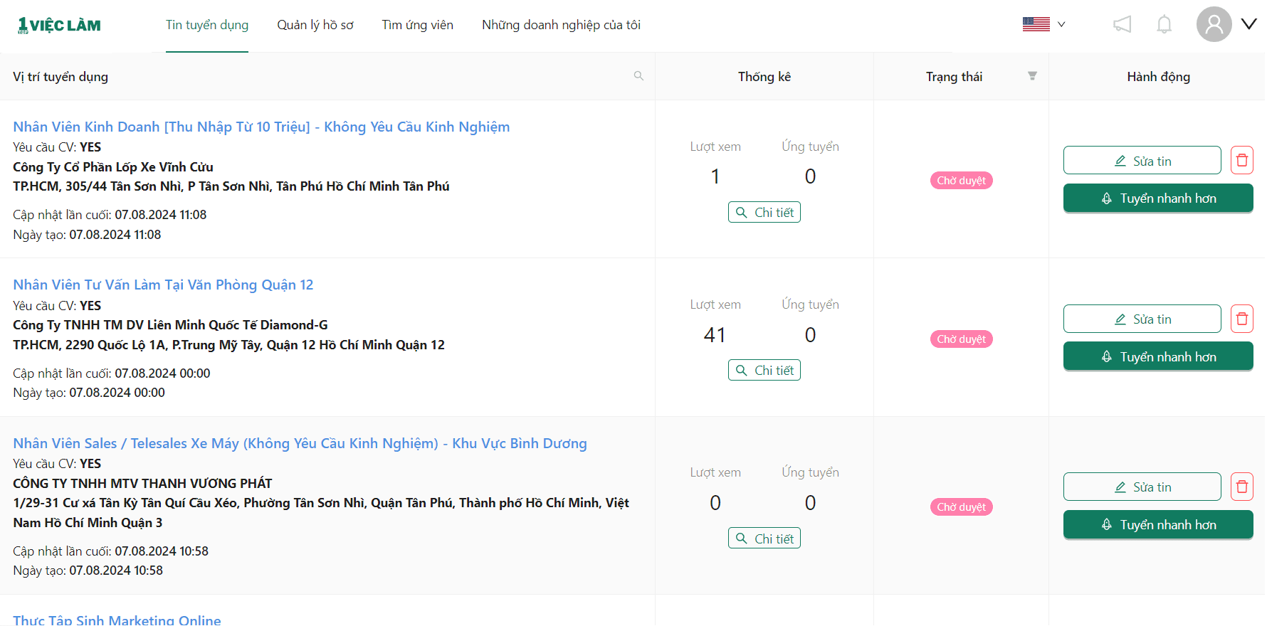This screenshot has height=626, width=1267.
Task: Open Nhân Viên Tư Vấn Làm Tại Văn Phòng link
Action: [x=163, y=285]
